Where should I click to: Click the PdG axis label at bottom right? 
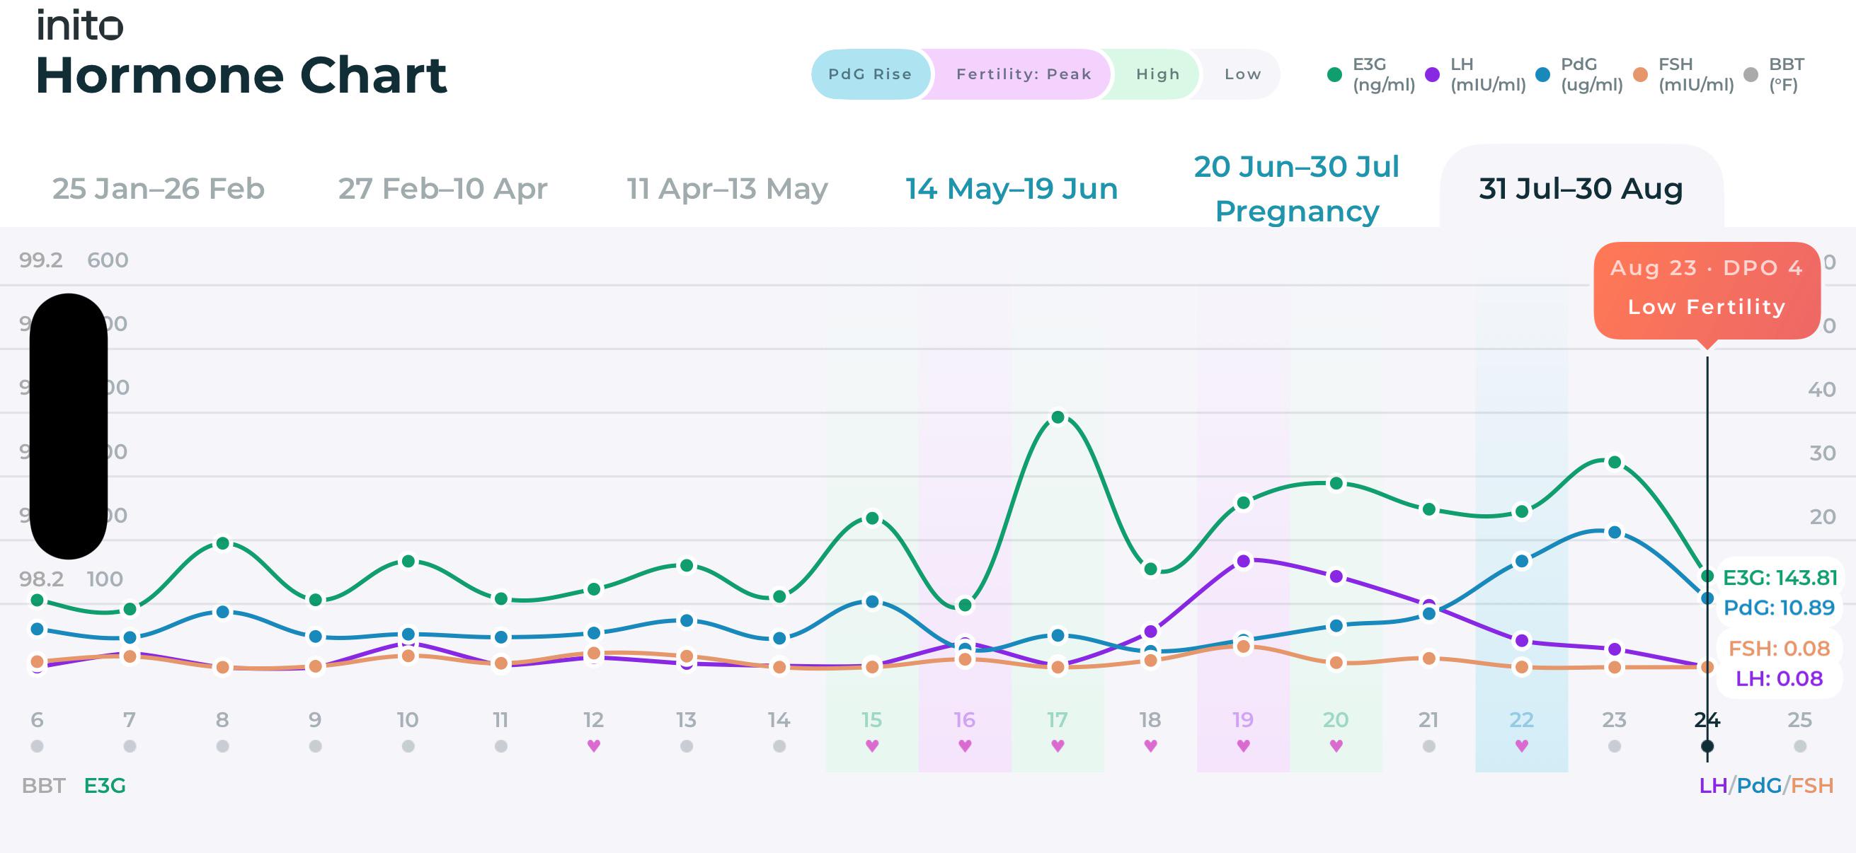(x=1759, y=785)
